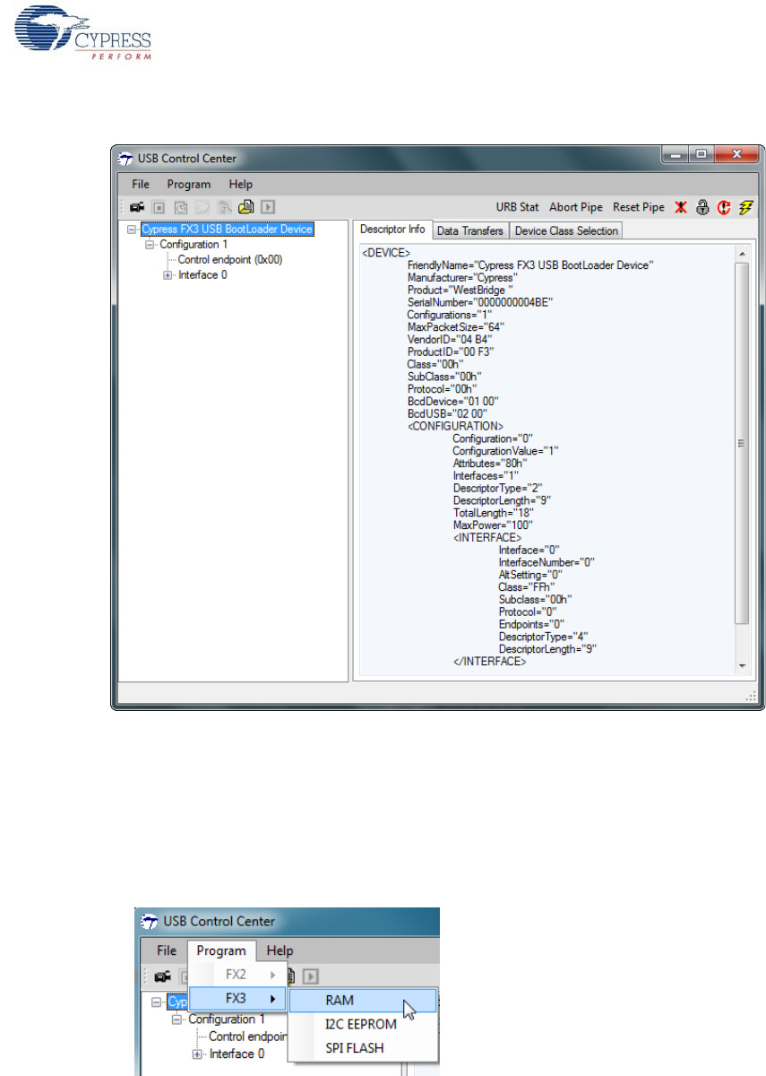Image resolution: width=766 pixels, height=1076 pixels.
Task: Click the grayed play arrow icon below the Help menu
Action: coord(267,207)
